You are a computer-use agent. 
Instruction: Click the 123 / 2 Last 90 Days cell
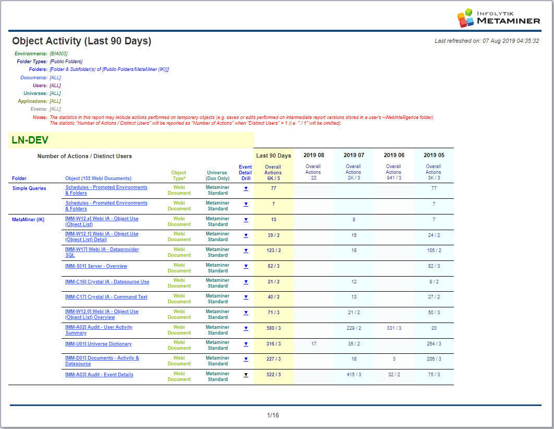coord(273,251)
